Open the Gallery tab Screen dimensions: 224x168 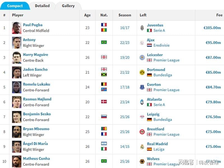coord(68,6)
